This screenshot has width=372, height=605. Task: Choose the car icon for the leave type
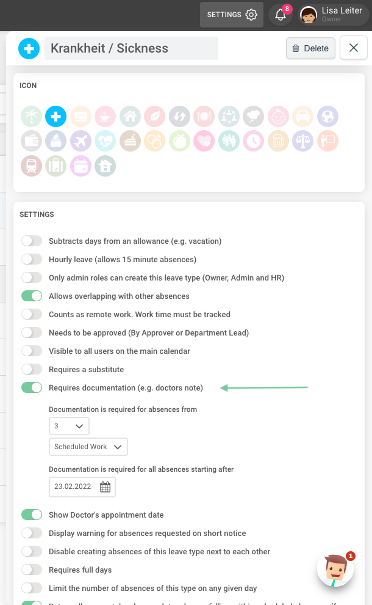(x=302, y=116)
